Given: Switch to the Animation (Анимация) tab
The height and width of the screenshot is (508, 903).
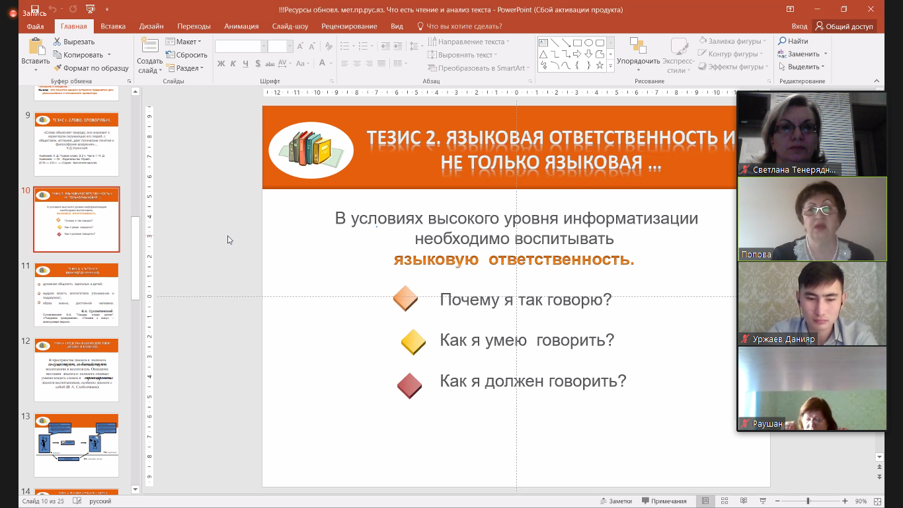Looking at the screenshot, I should click(x=241, y=26).
